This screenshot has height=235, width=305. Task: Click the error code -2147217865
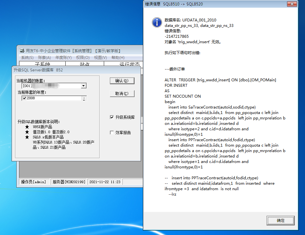(x=177, y=36)
